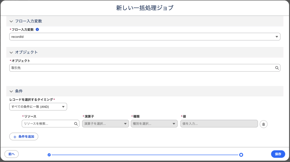Click the completed step checkmark in progress bar
Screen dimensions: 290x162
point(49,155)
